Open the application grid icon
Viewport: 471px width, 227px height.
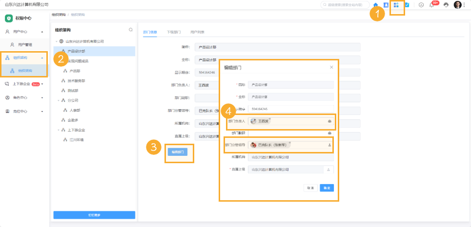click(x=396, y=5)
